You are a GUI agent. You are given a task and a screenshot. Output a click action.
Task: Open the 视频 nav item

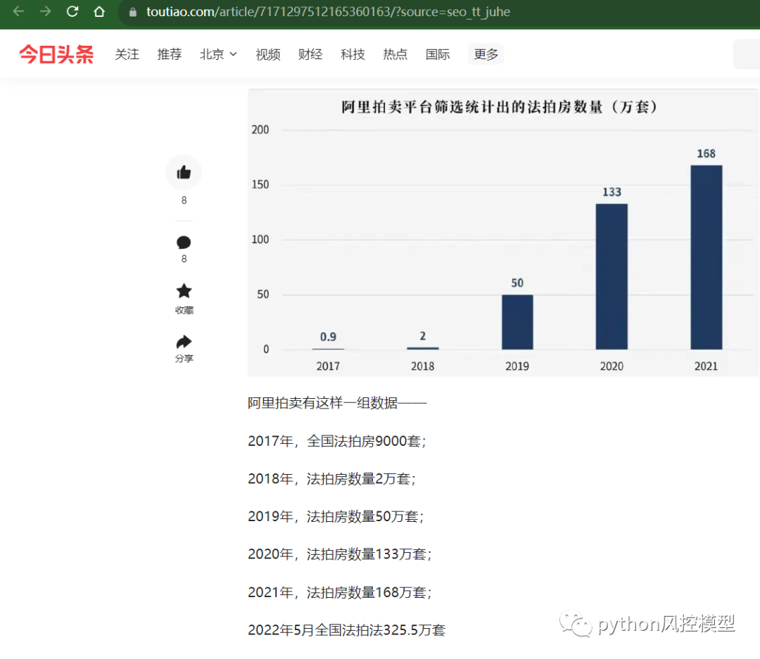(268, 54)
